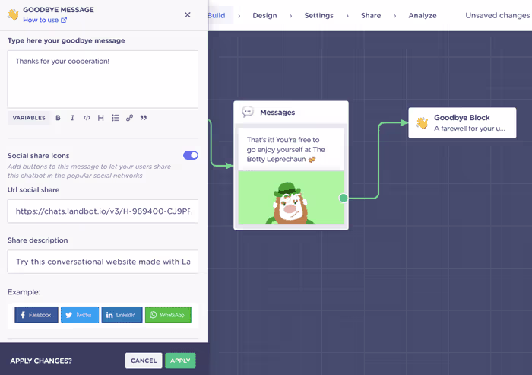This screenshot has width=532, height=375.
Task: Click the LinkedIn share example button
Action: coord(122,315)
